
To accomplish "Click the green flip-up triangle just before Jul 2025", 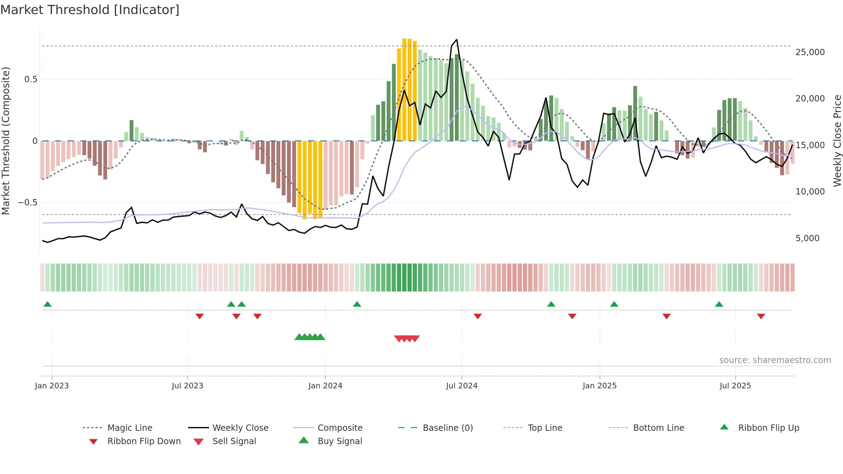I will click(x=719, y=304).
